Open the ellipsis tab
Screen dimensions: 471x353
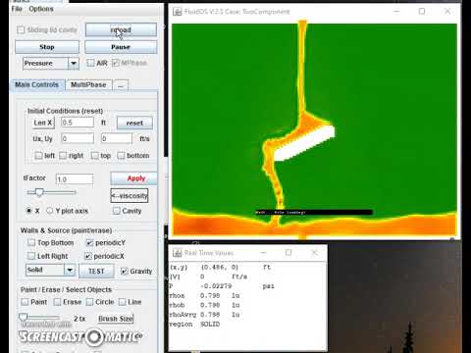(121, 85)
